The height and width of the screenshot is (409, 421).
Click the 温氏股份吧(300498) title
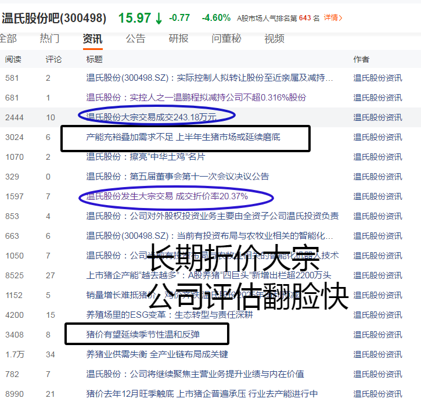tap(54, 18)
